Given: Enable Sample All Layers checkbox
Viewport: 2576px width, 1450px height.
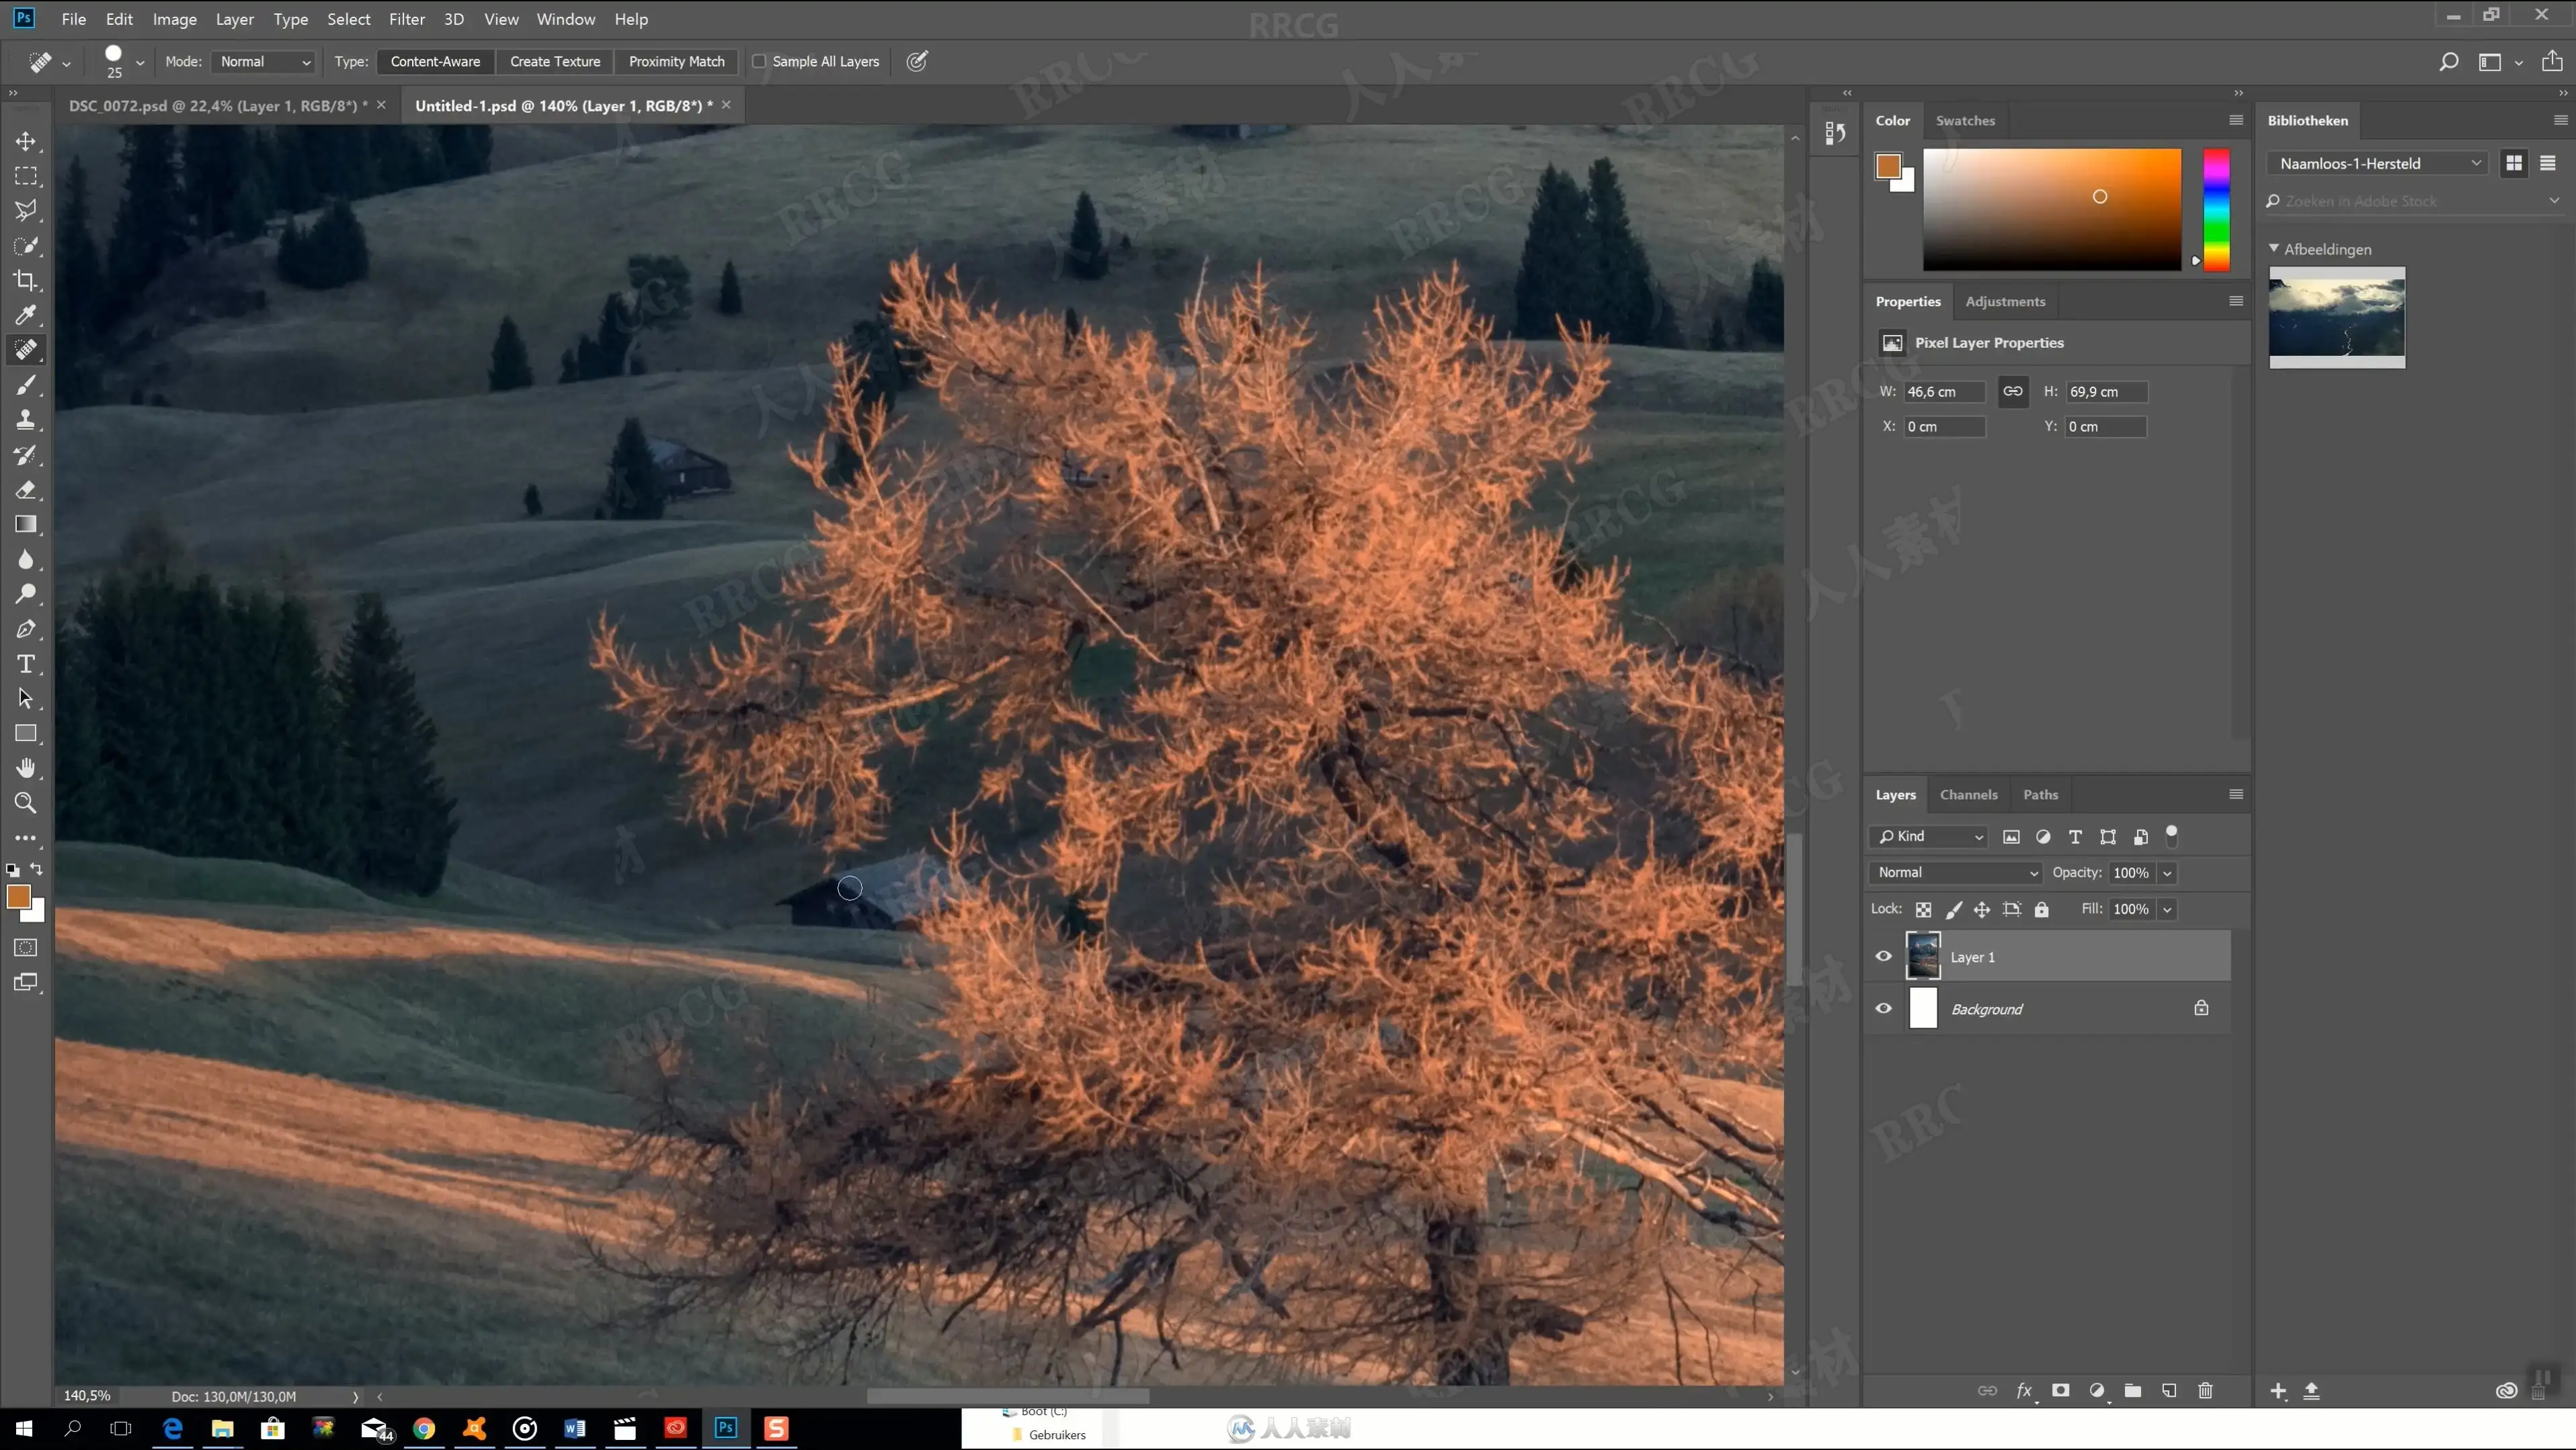Looking at the screenshot, I should click(x=759, y=62).
